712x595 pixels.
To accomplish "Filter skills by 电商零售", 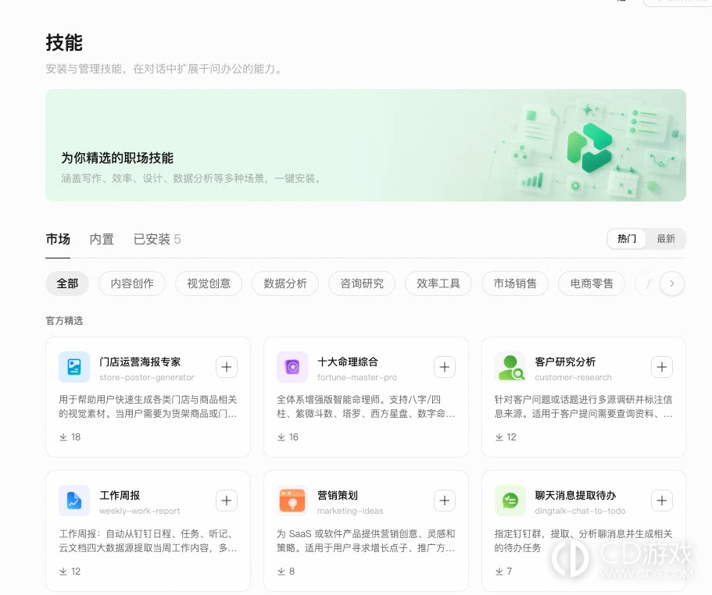I will tap(592, 283).
